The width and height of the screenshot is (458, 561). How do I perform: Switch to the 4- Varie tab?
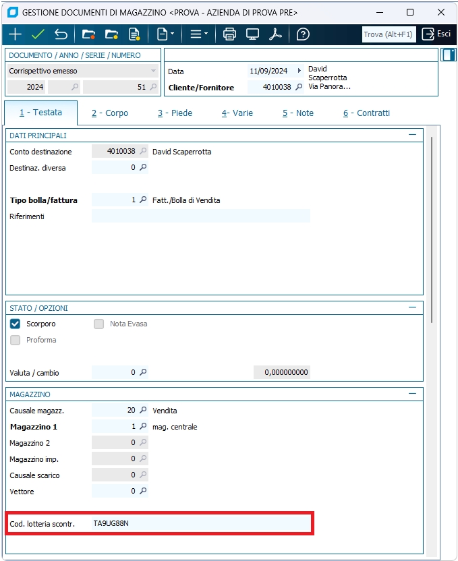[x=237, y=113]
